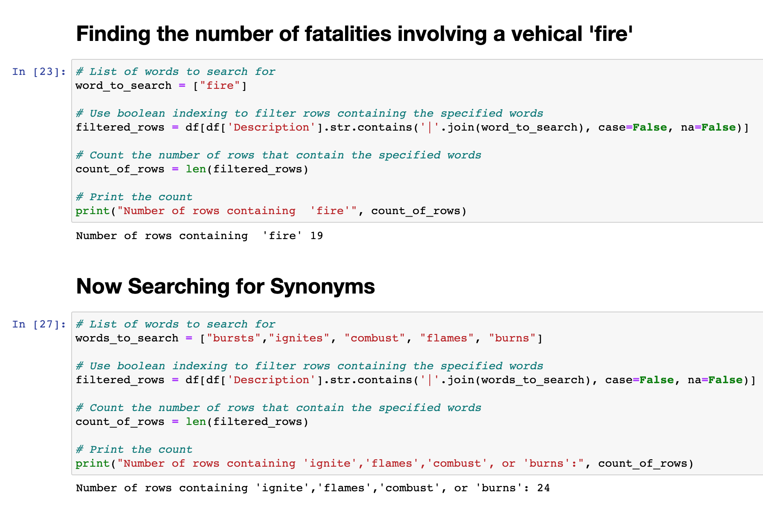Click the "flames" string in words_to_search
Screen dimensions: 763x506
447,339
